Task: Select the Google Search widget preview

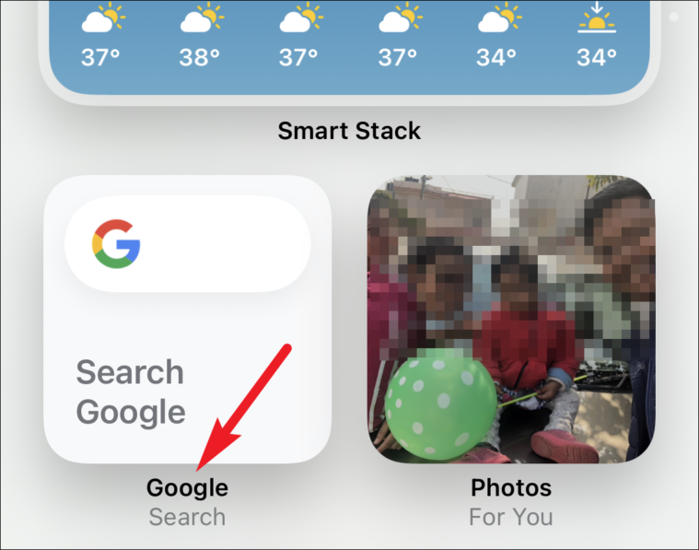Action: pyautogui.click(x=187, y=319)
